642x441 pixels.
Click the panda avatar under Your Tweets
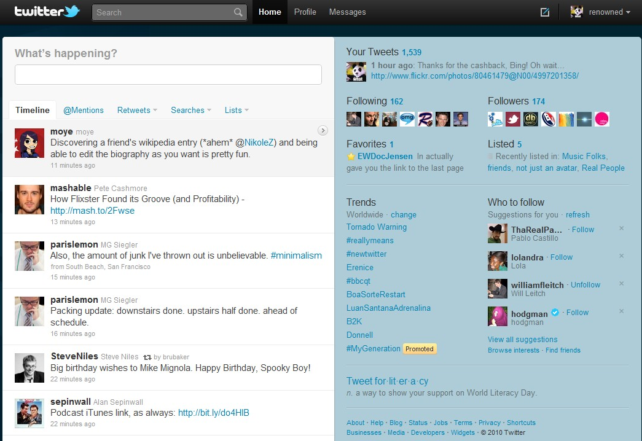(x=356, y=72)
